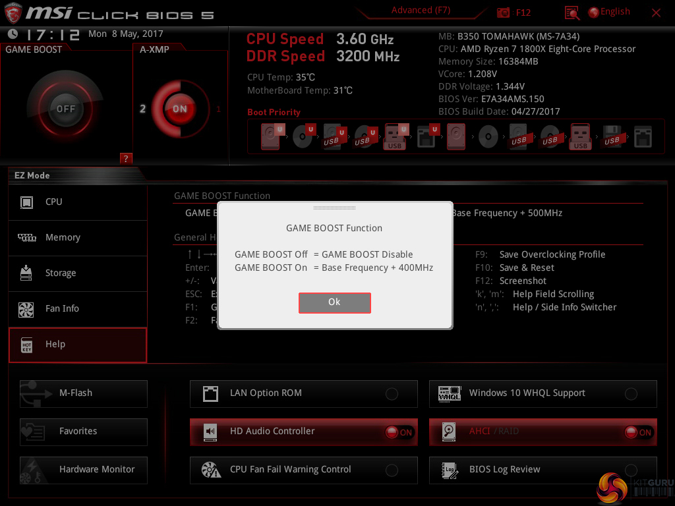Click the BIOS Ver E7A34AMS.150 line
Image resolution: width=675 pixels, height=506 pixels.
[x=491, y=99]
